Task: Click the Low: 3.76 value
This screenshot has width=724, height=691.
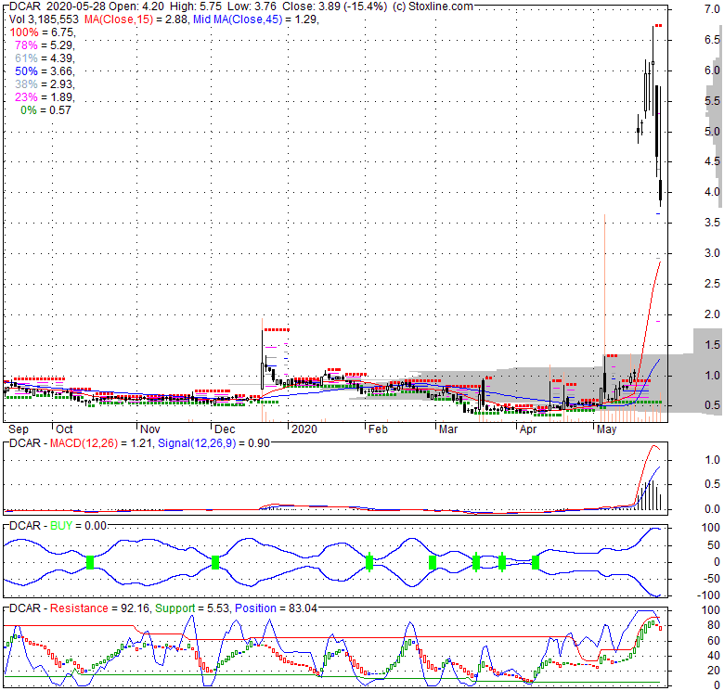Action: 252,6
